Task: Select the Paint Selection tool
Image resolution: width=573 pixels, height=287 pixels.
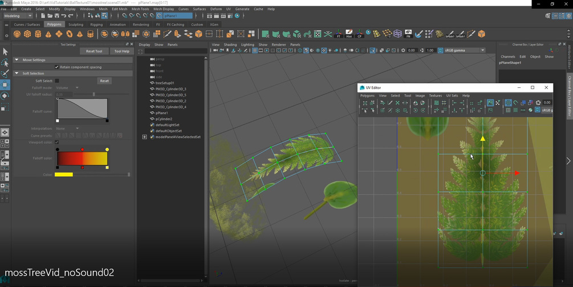Action: (5, 74)
